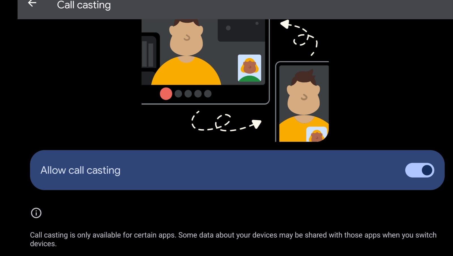
Task: Click the dashed looping arrow pointing right
Action: (226, 121)
